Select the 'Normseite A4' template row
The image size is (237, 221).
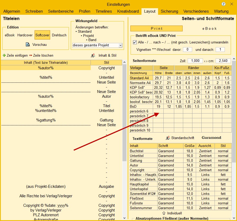(181, 83)
